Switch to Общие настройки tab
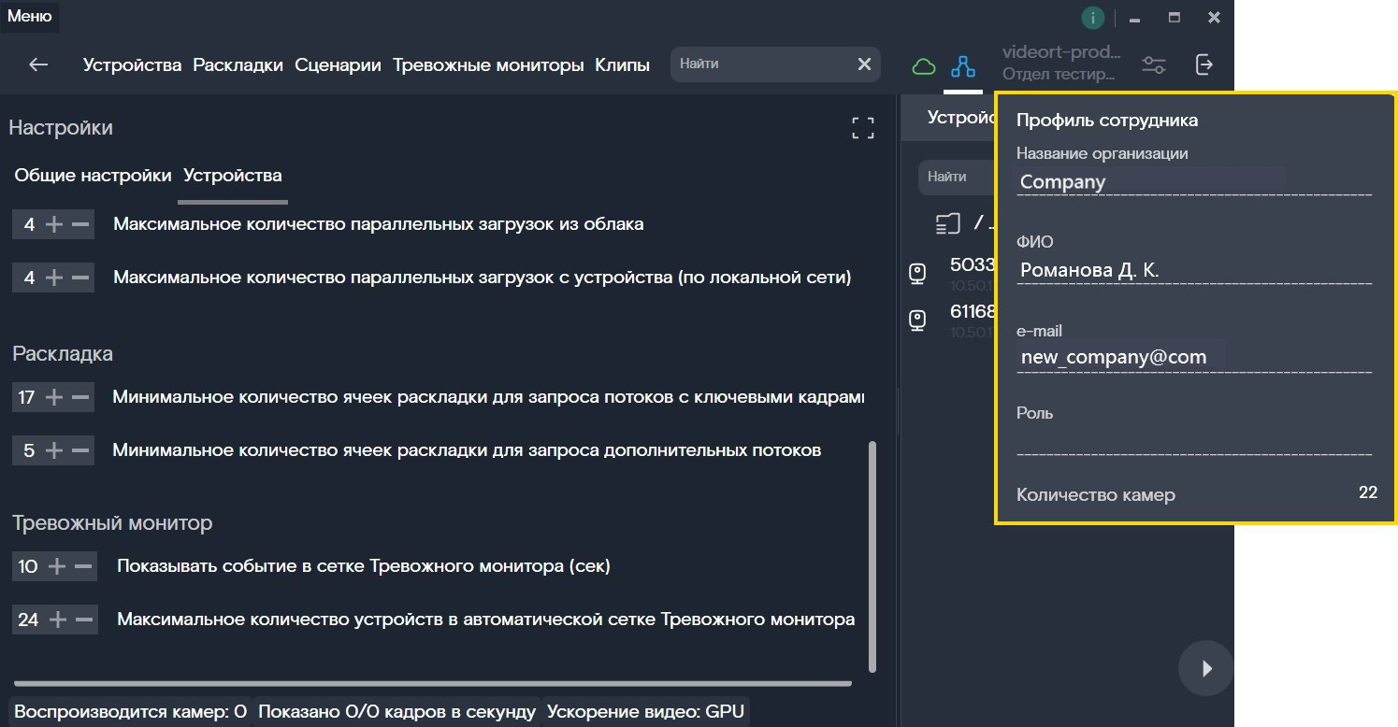This screenshot has height=727, width=1398. coord(93,176)
